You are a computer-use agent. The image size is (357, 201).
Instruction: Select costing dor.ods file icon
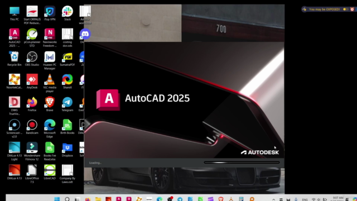click(67, 38)
